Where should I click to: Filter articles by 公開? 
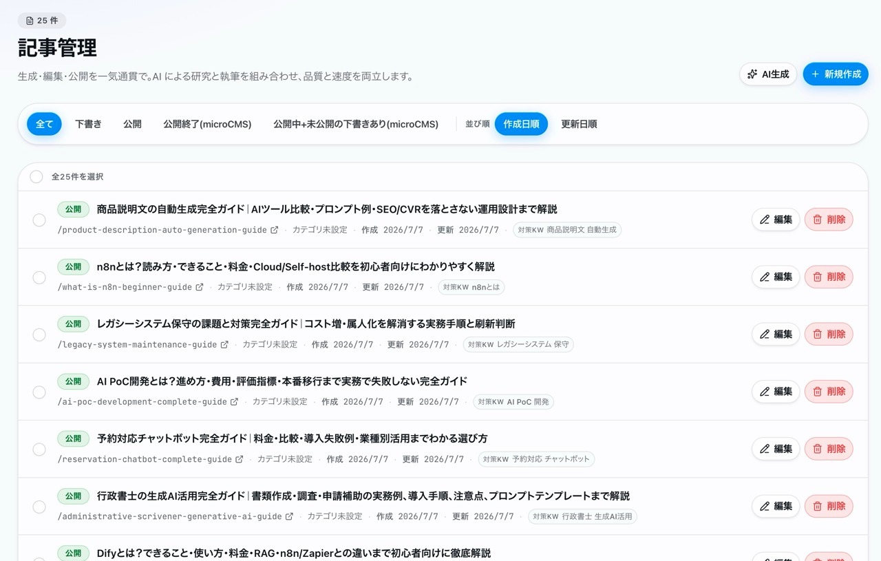(x=132, y=124)
